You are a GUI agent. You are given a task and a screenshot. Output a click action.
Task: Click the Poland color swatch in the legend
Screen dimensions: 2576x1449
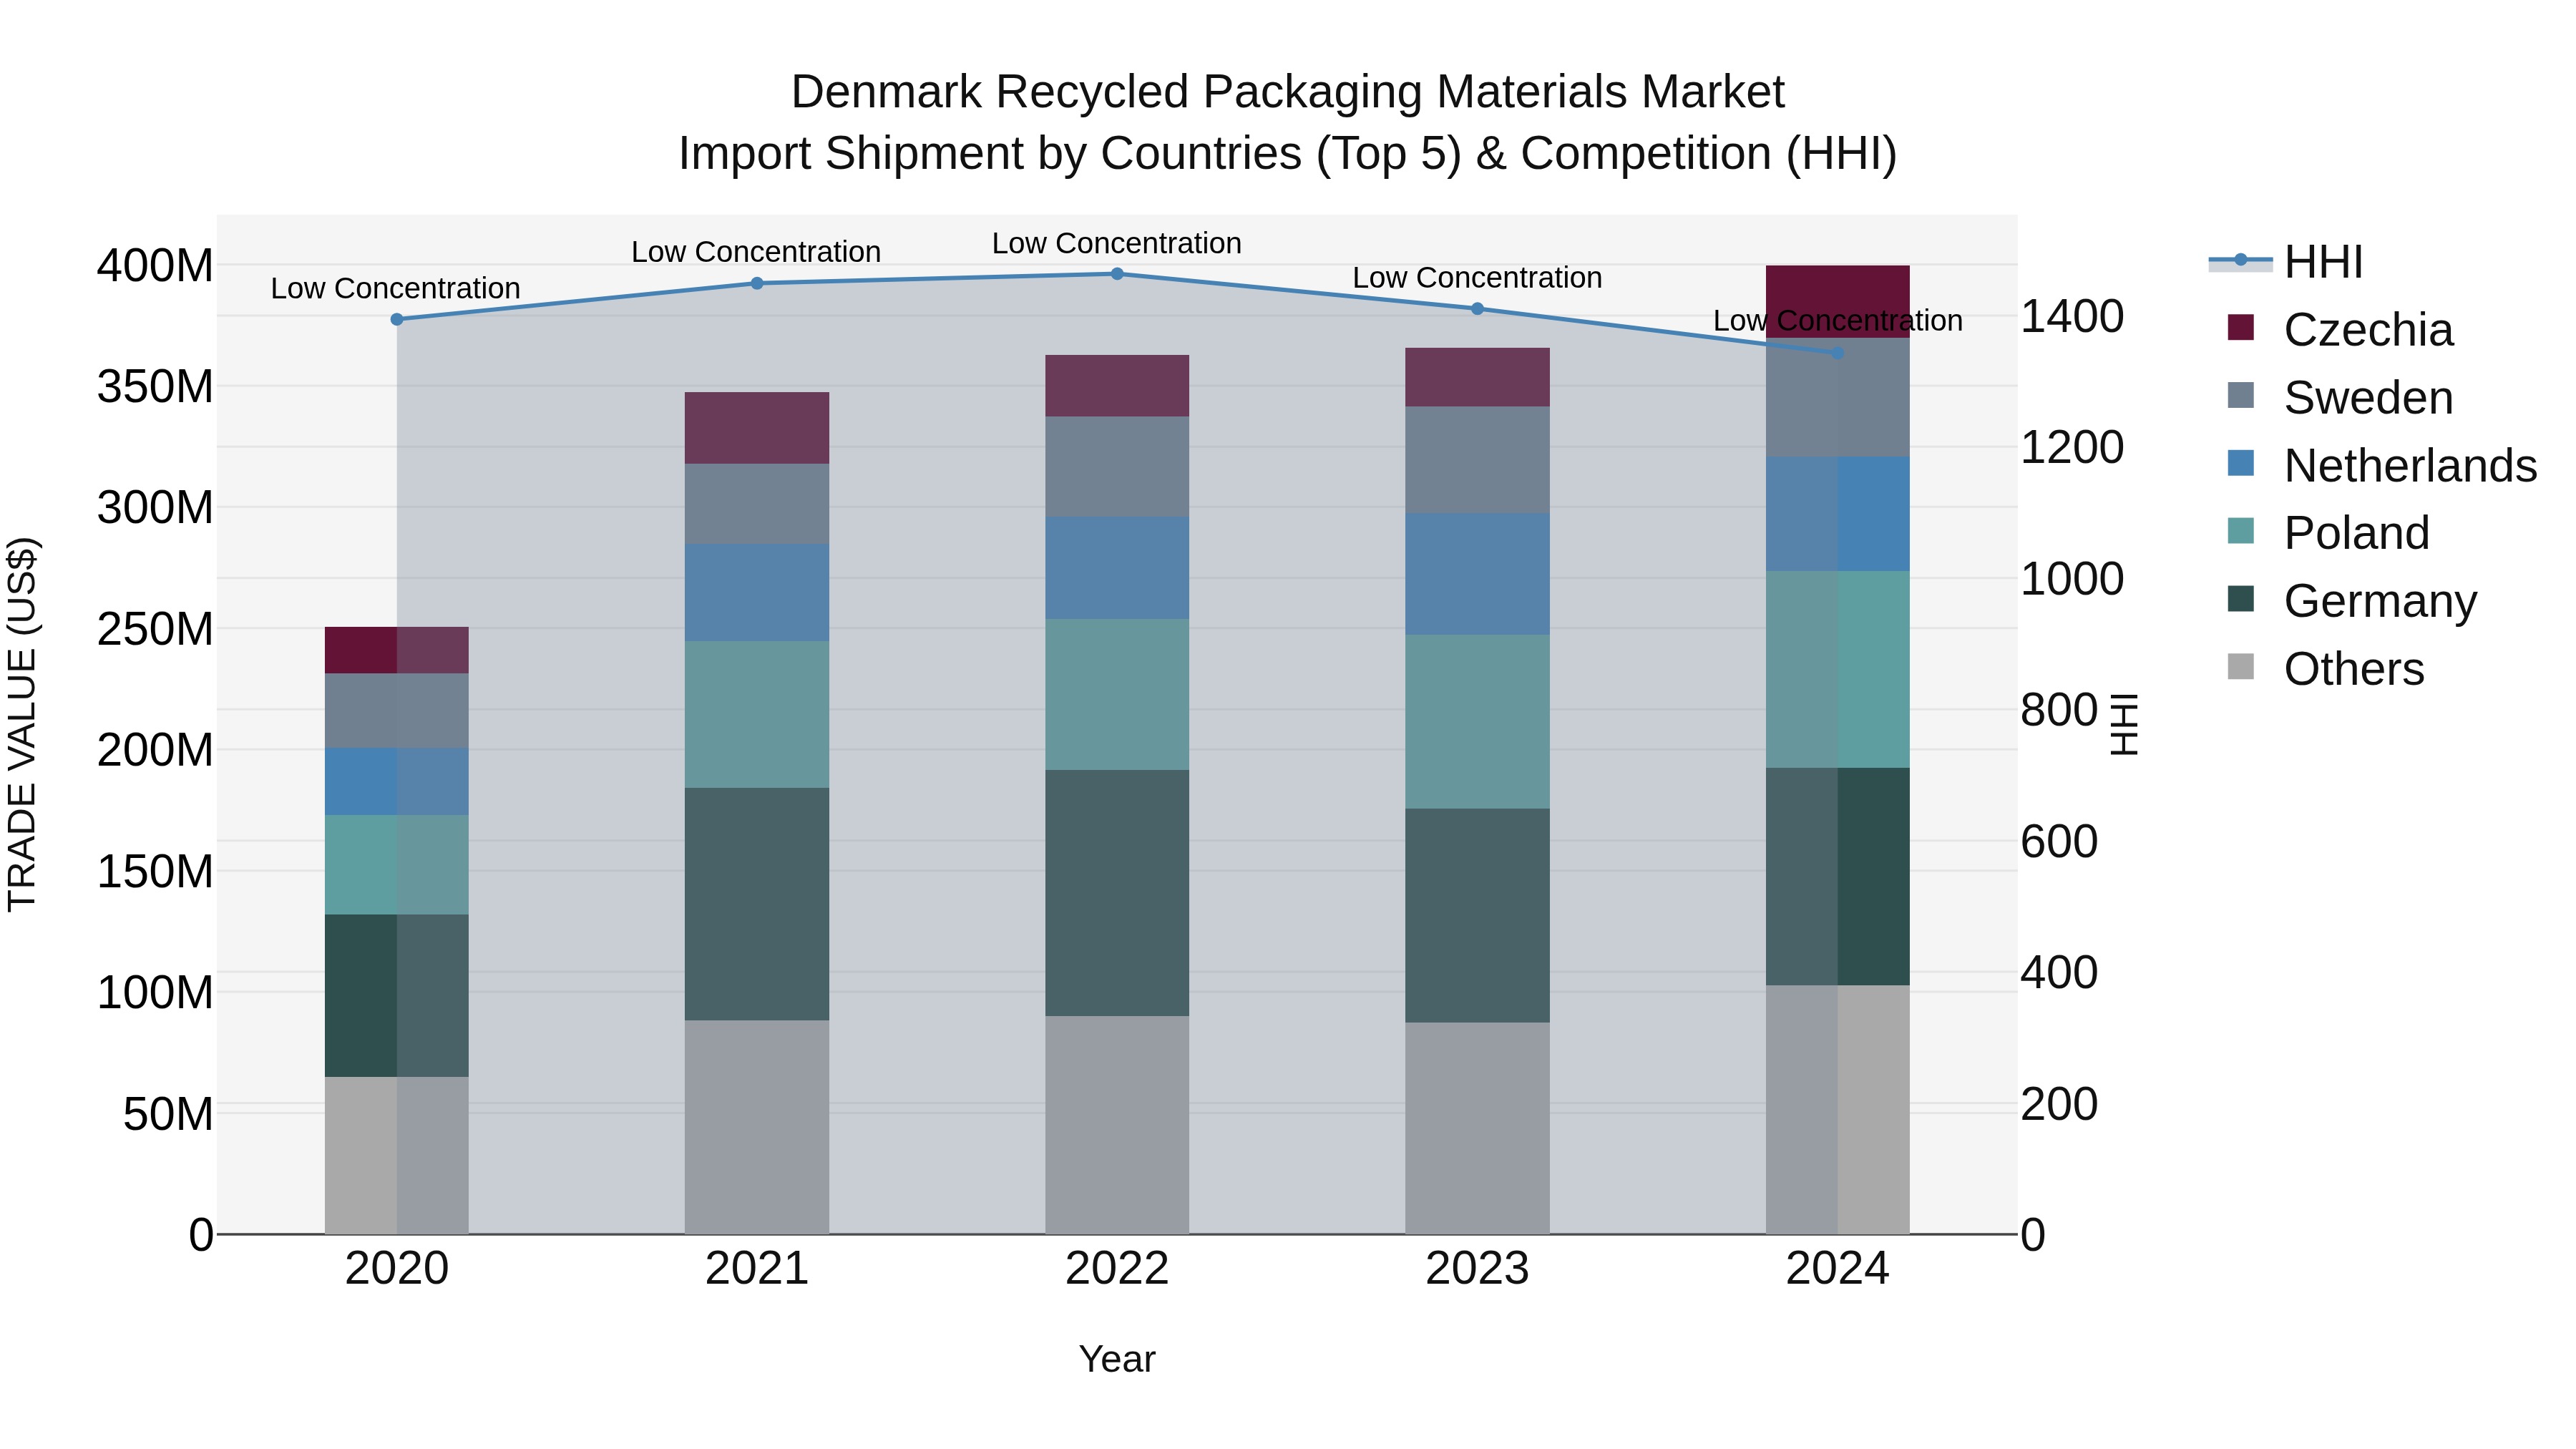tap(2241, 530)
